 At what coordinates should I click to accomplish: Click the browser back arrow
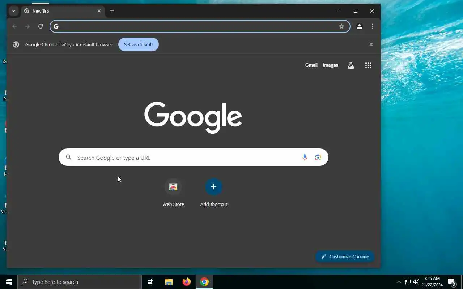click(x=14, y=26)
